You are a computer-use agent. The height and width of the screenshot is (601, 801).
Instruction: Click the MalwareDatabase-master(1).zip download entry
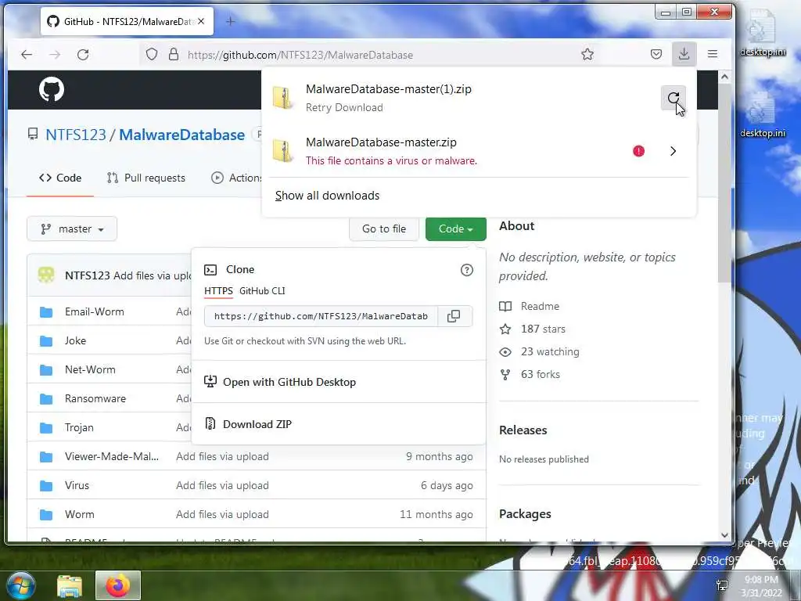461,98
